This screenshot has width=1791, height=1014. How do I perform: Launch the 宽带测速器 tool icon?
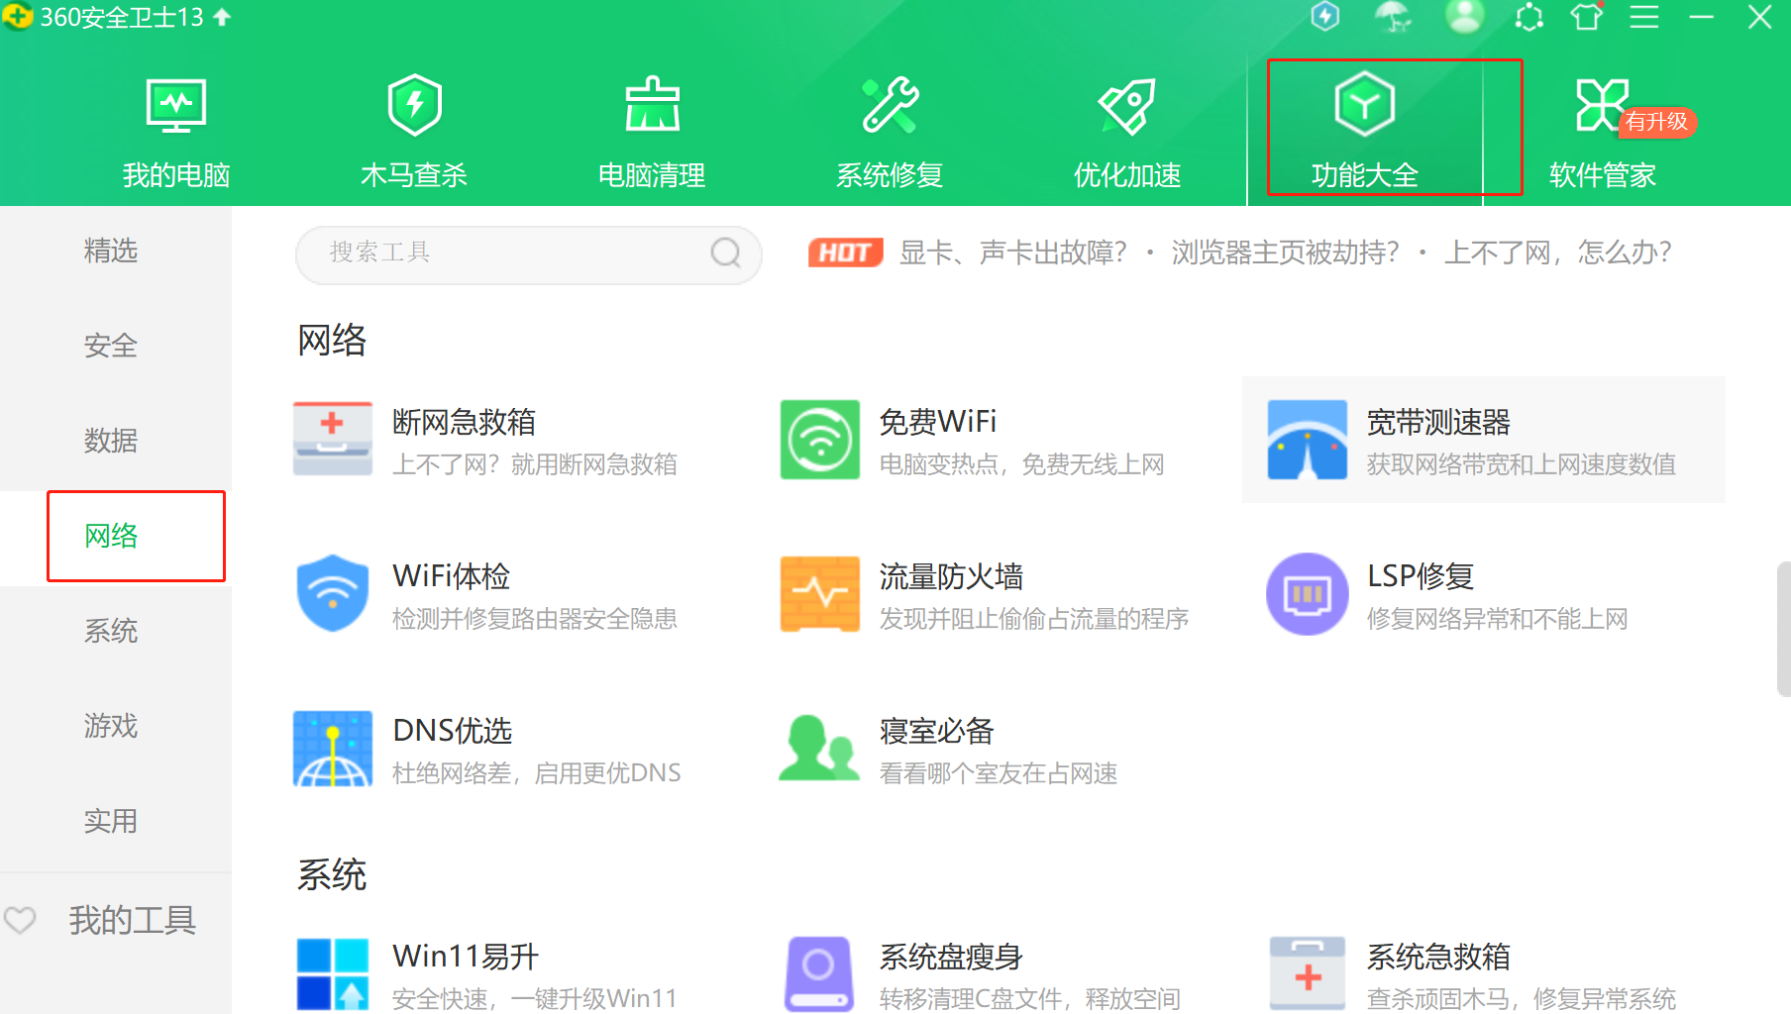click(1308, 440)
